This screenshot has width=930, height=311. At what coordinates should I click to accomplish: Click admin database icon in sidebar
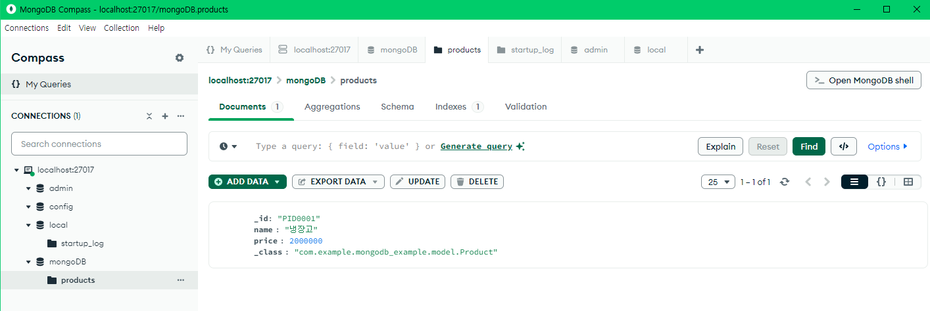[40, 188]
